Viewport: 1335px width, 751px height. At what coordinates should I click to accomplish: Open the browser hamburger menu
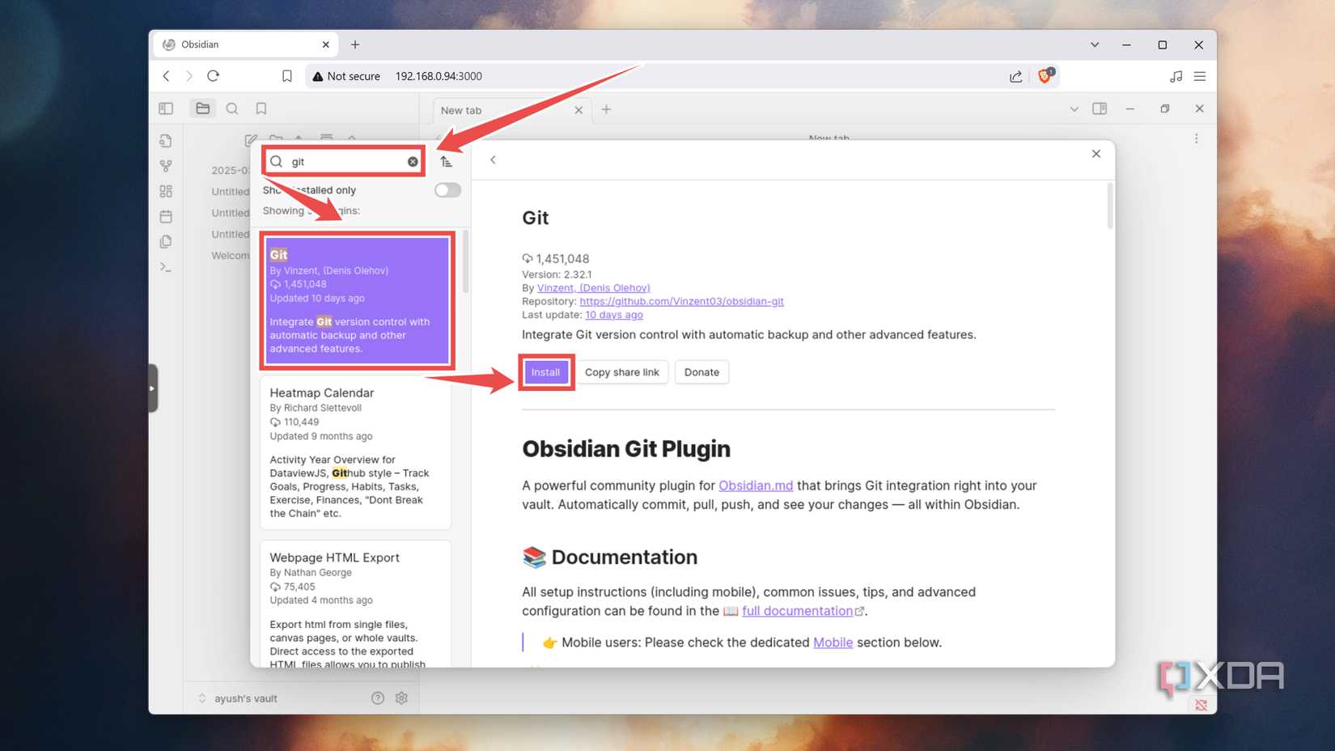point(1200,76)
